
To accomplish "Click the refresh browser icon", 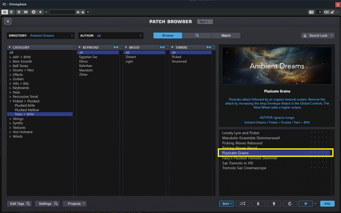I will 290,204.
